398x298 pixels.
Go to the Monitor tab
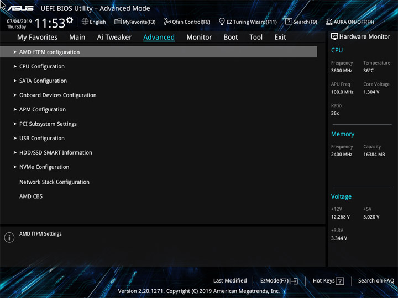(x=199, y=38)
